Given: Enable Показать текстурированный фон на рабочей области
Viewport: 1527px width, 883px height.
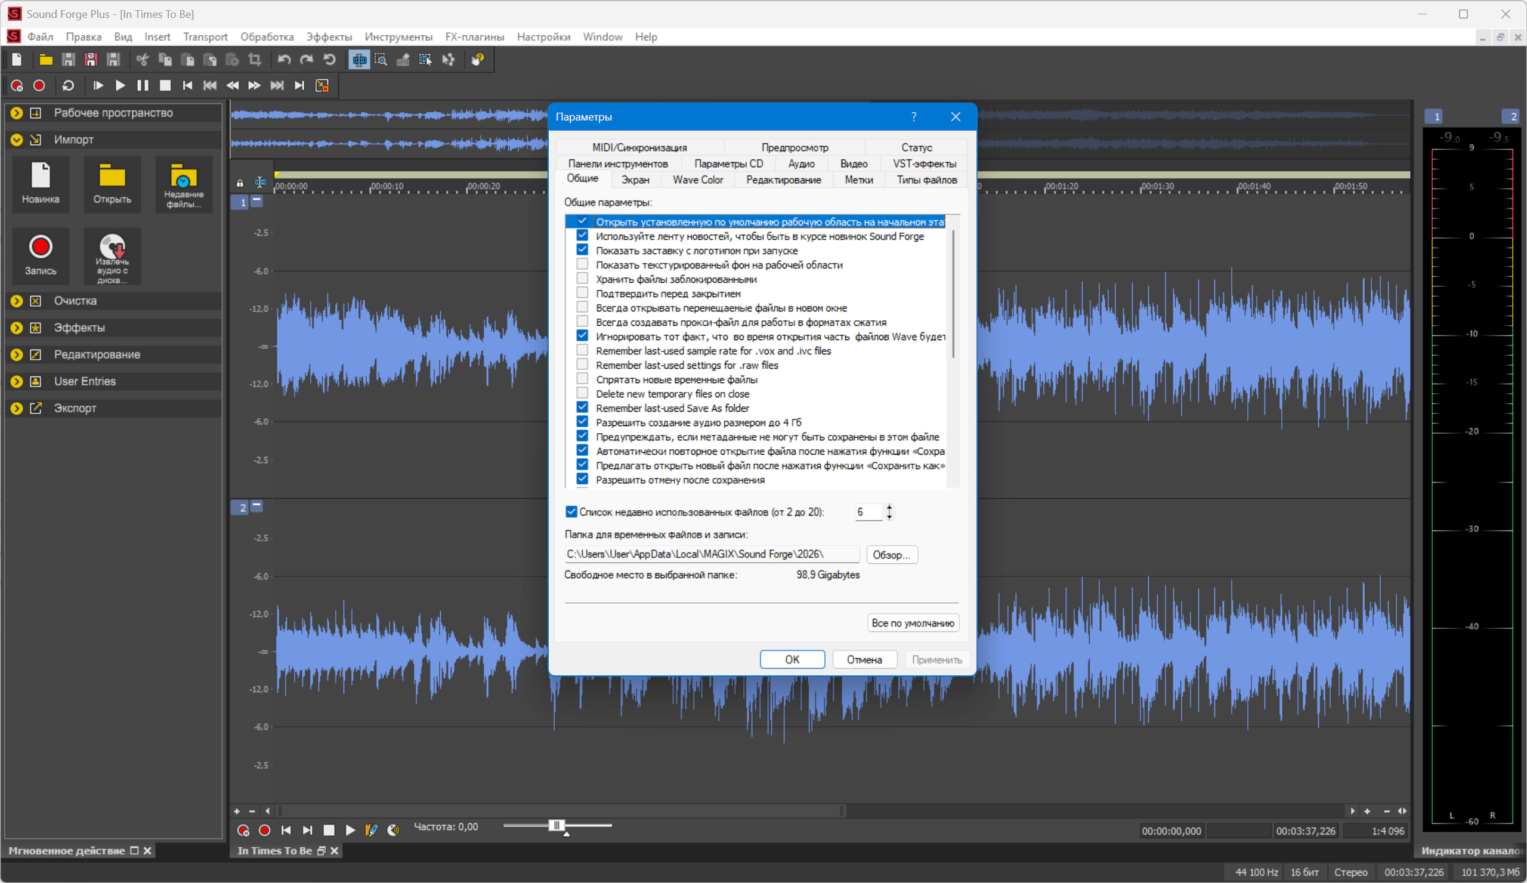Looking at the screenshot, I should pos(582,265).
